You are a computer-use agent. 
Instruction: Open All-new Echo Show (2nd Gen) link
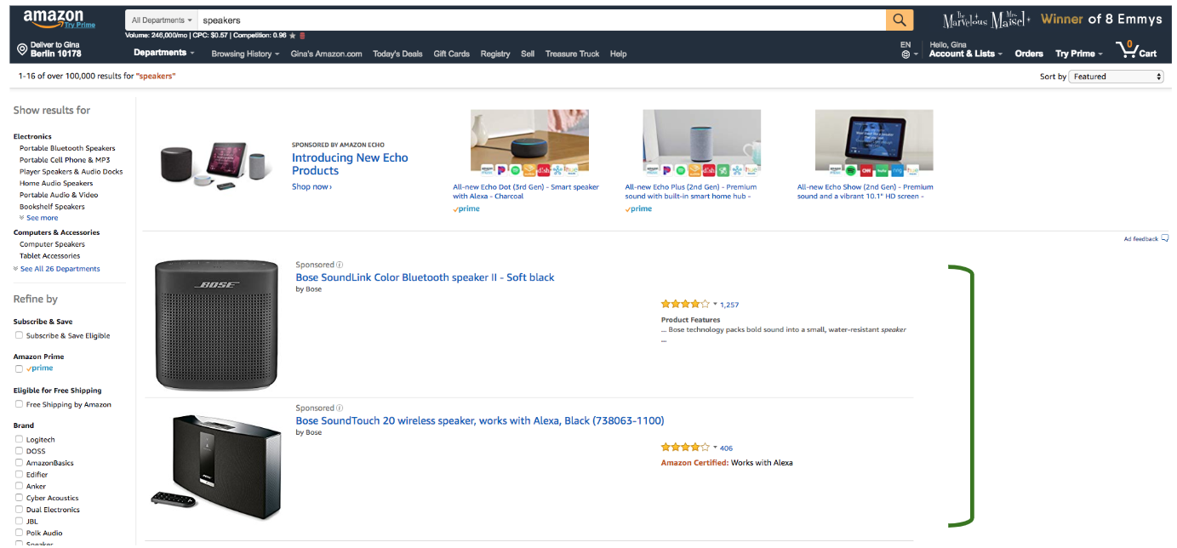(865, 191)
